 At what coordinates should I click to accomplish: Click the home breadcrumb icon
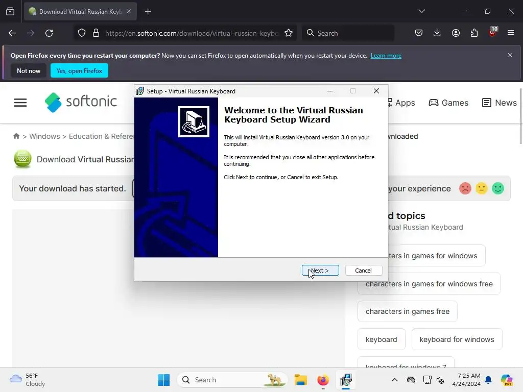(x=16, y=136)
